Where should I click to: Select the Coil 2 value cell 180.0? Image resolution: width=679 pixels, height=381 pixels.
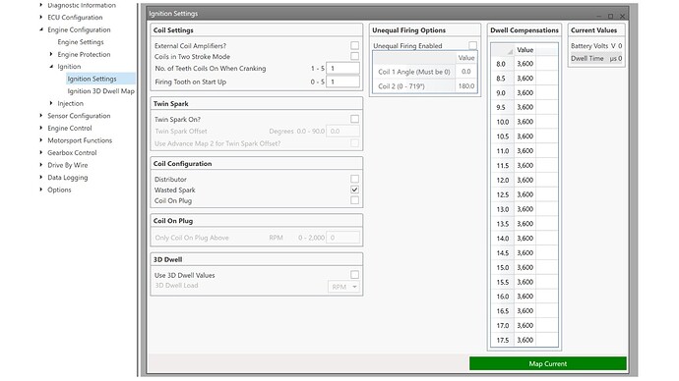(465, 86)
